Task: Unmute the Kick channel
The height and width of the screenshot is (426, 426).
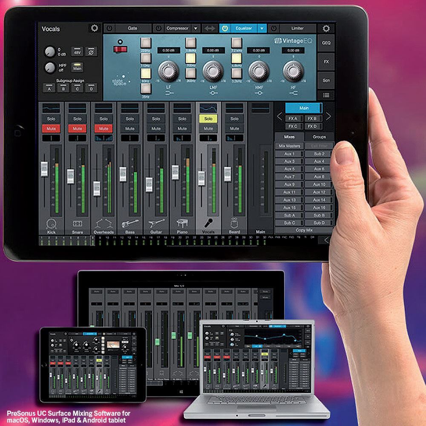Action: coord(51,128)
